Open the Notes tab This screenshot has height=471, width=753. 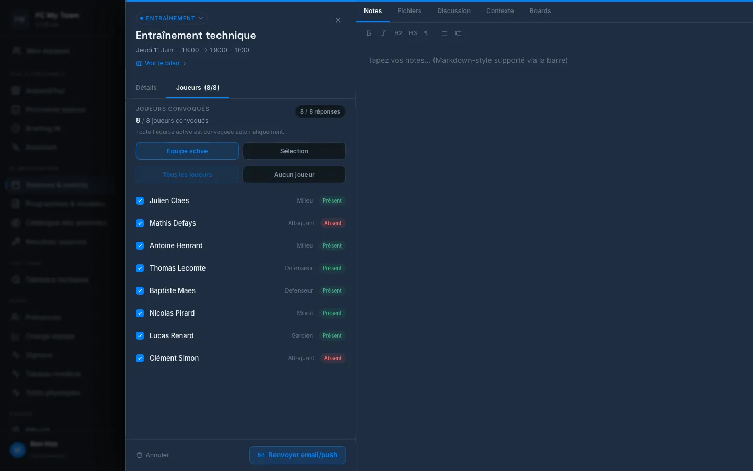[373, 11]
